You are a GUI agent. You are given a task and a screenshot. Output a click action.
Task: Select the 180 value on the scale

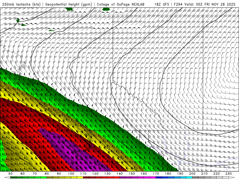point(168,174)
